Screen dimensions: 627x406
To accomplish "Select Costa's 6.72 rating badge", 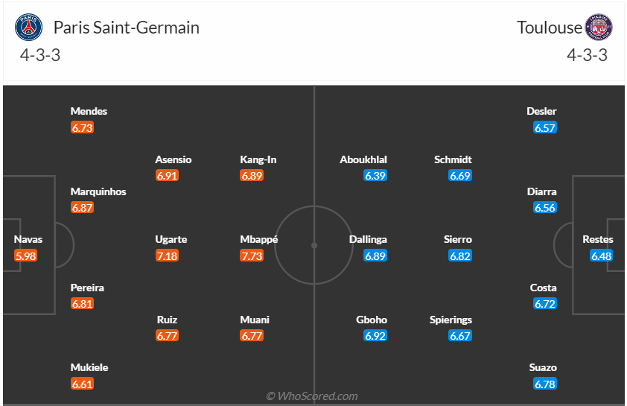I will [x=545, y=304].
